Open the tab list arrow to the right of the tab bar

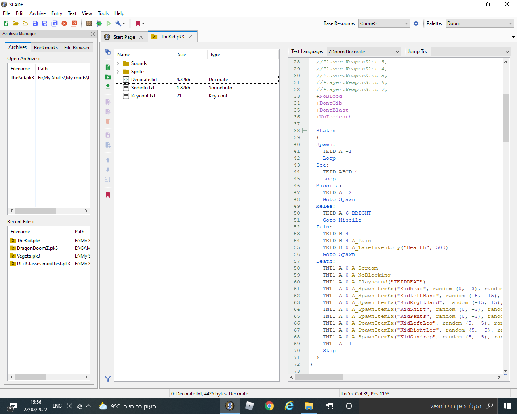coord(513,37)
